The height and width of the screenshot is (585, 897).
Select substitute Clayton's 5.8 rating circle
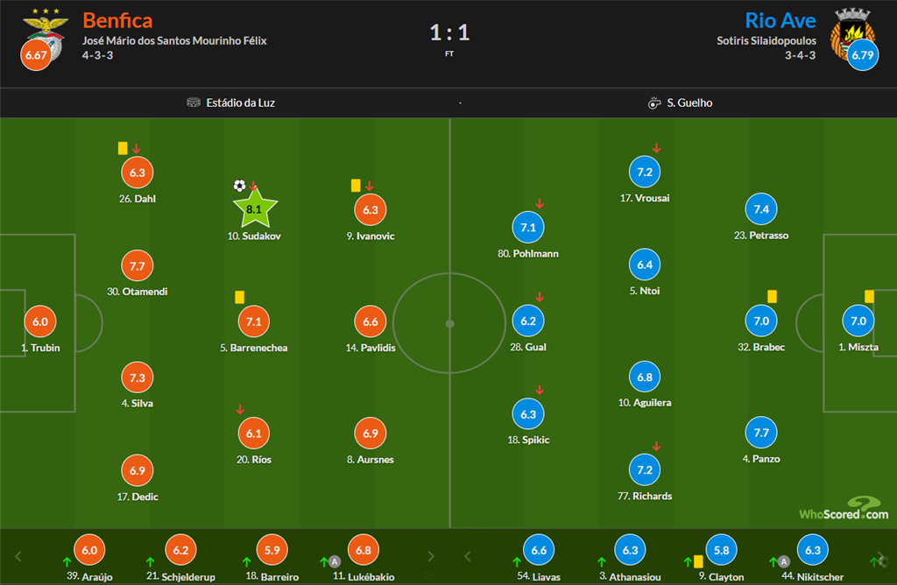(720, 550)
